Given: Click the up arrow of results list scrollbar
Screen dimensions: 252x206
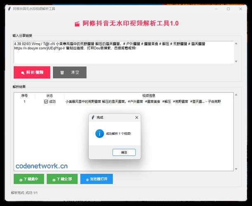Looking at the screenshot, I should pos(236,95).
